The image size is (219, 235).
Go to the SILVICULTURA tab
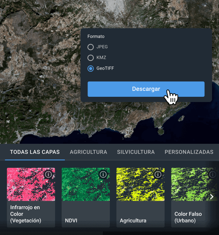tap(136, 152)
